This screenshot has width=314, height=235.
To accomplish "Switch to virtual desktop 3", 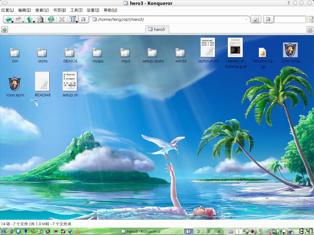I will (209, 231).
